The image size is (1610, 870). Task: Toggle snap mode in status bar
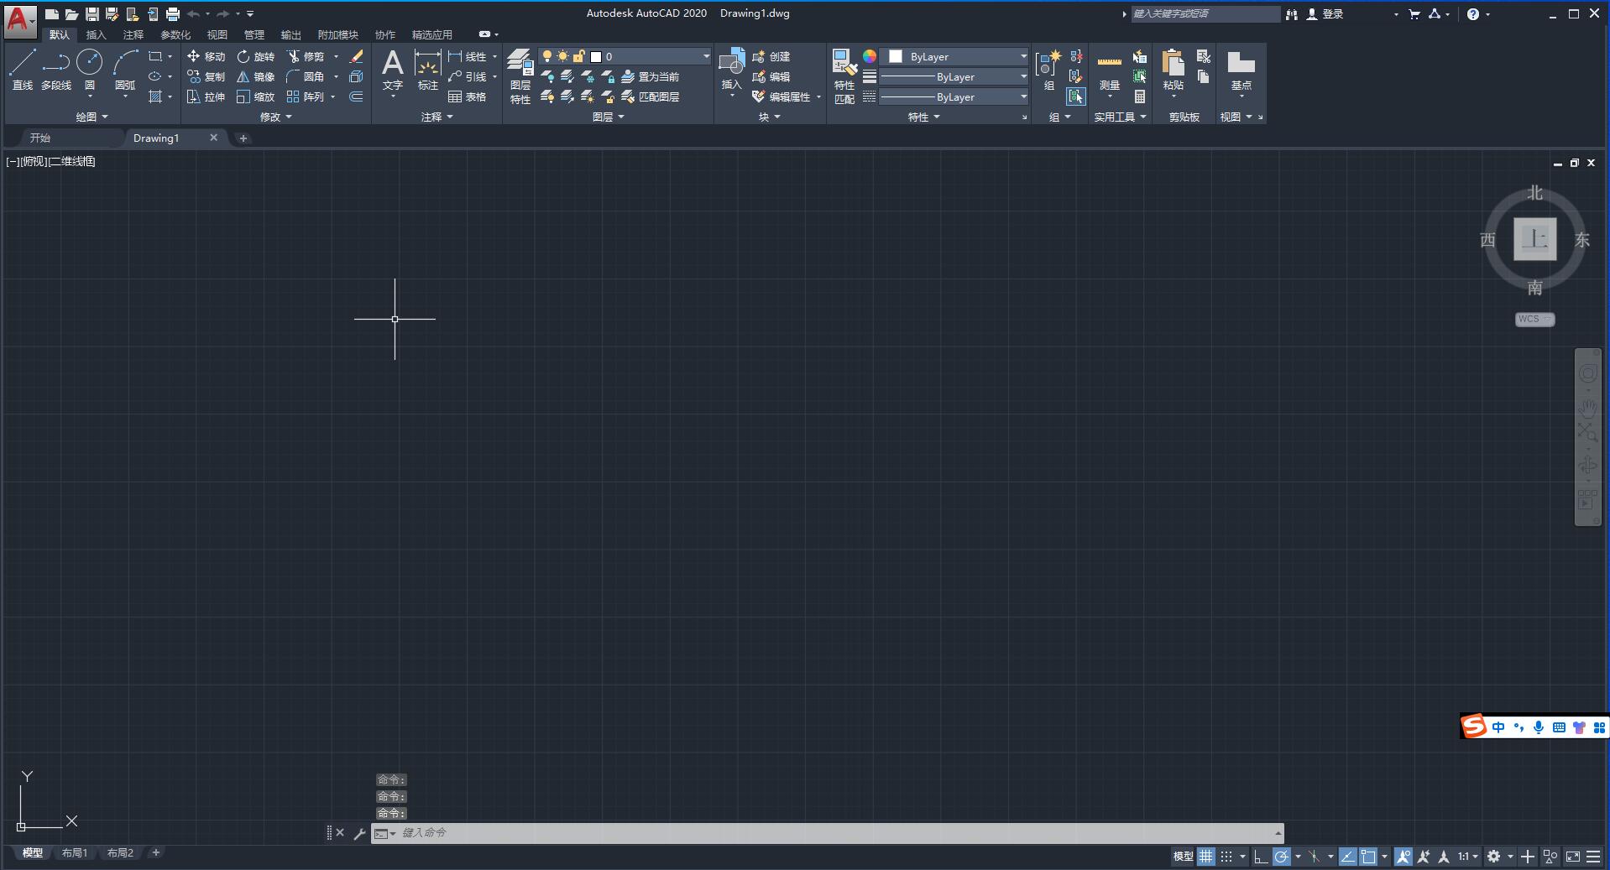coord(1226,857)
